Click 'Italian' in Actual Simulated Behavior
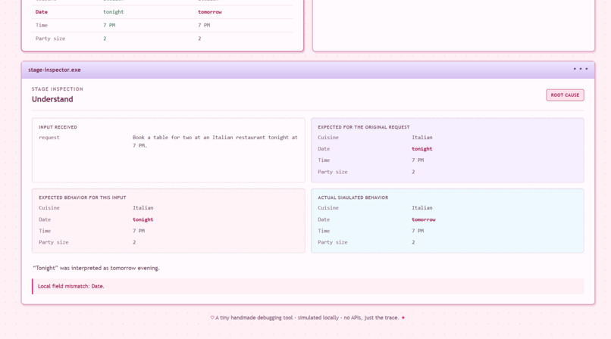The height and width of the screenshot is (339, 611). [x=422, y=207]
